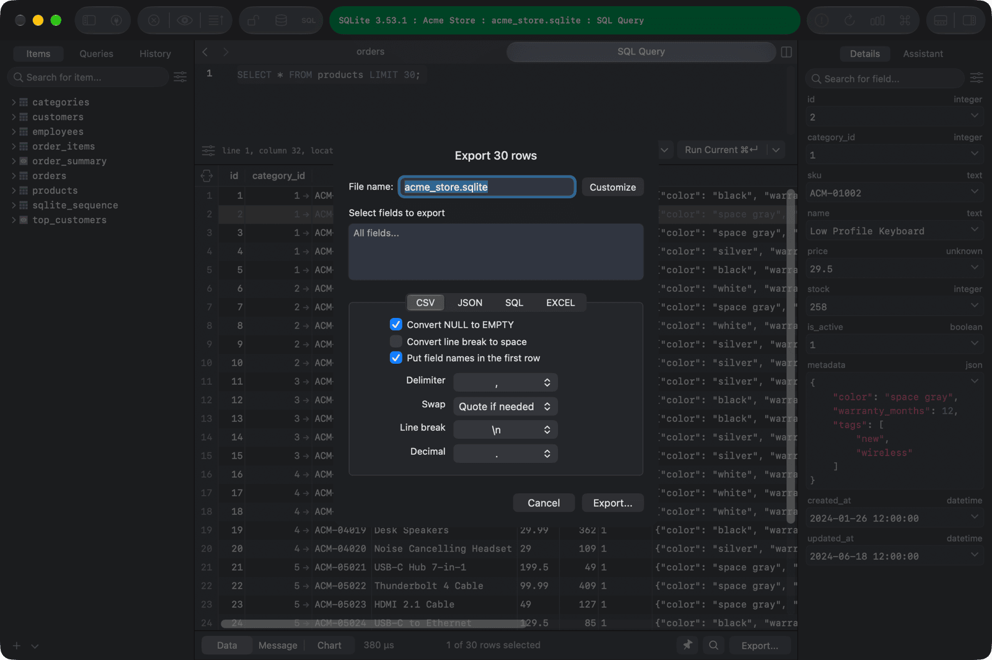Screen dimensions: 992x660
Task: Open item search filter settings icon
Action: click(x=180, y=77)
